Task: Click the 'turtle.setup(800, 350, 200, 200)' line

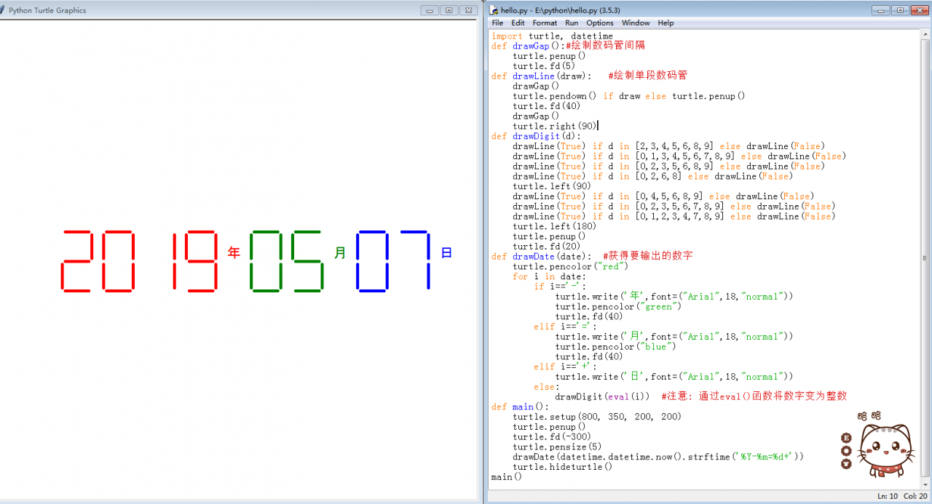Action: coord(597,417)
